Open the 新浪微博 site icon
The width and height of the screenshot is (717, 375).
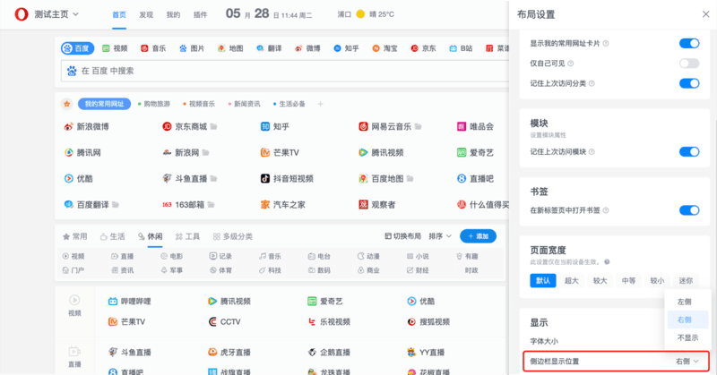68,126
